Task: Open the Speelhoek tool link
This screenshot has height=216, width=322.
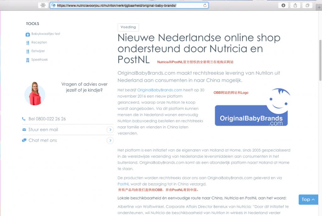Action: pyautogui.click(x=39, y=60)
